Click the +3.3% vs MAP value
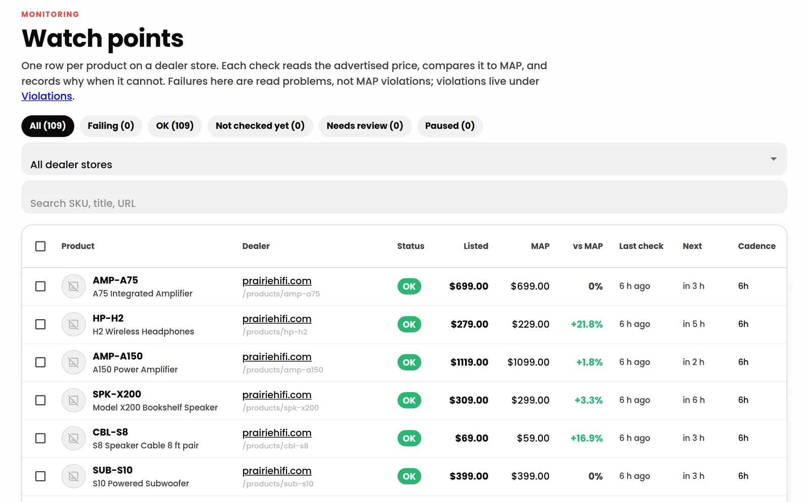 tap(589, 400)
